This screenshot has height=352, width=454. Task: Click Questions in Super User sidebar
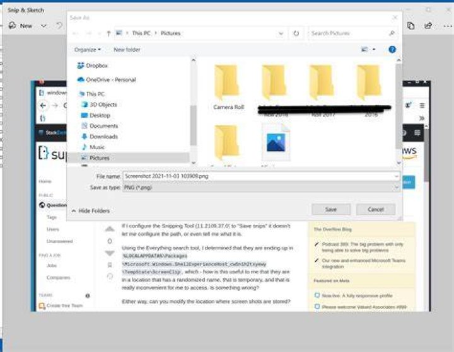(53, 205)
